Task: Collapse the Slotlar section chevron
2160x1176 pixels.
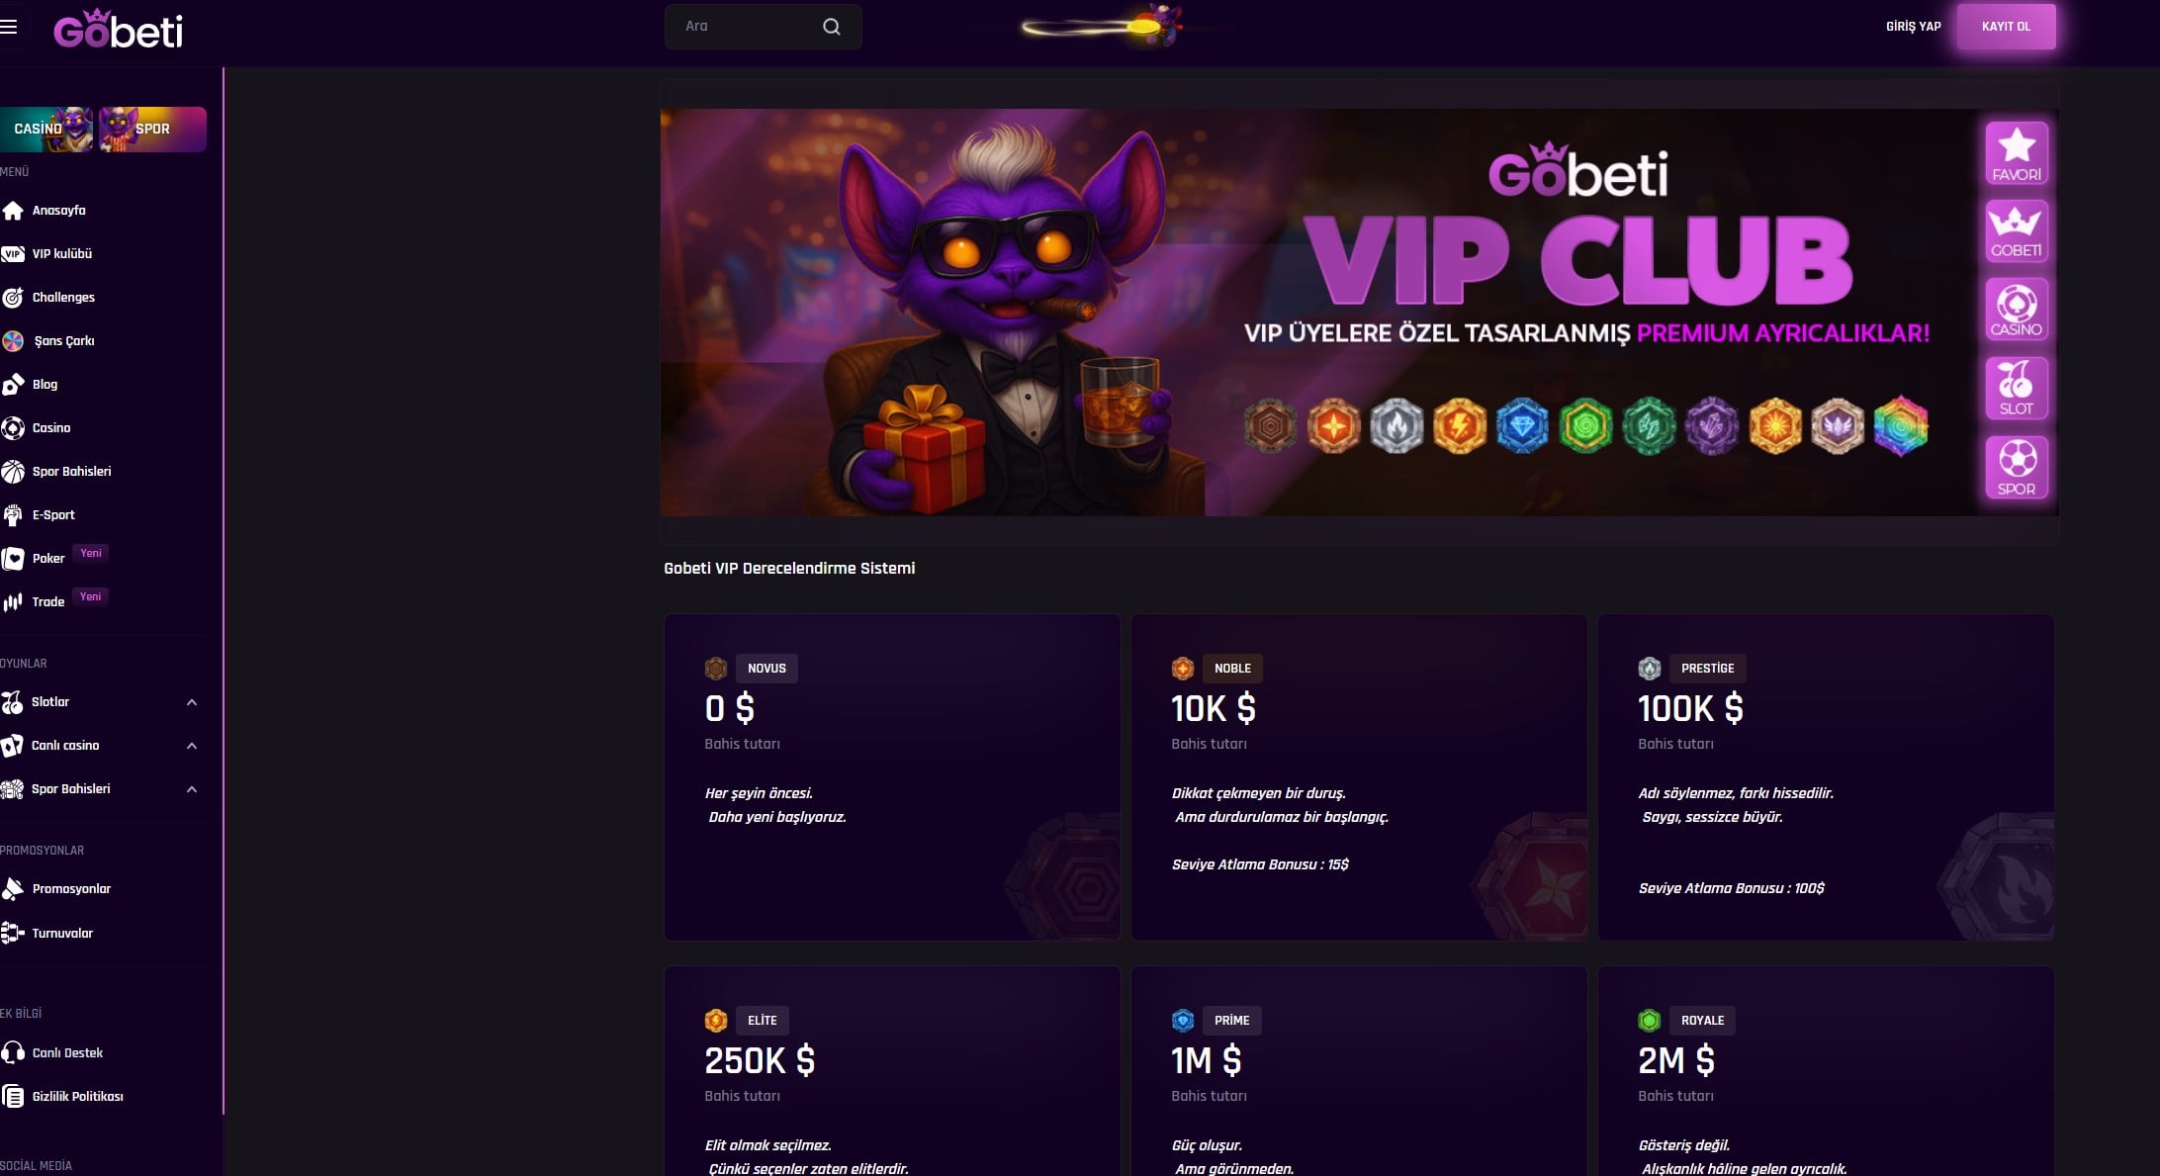Action: [192, 702]
